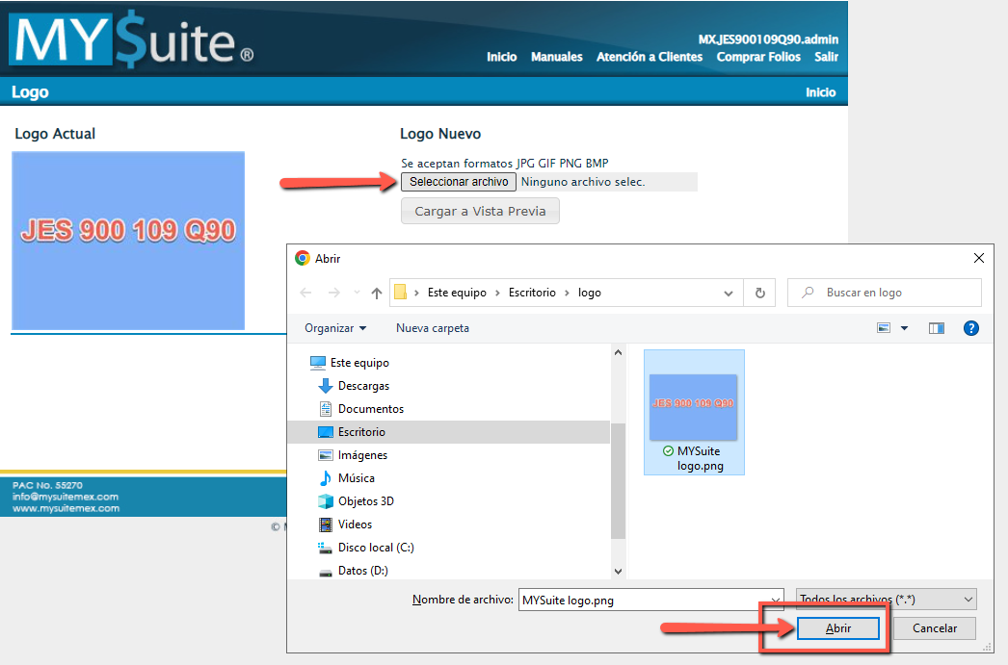Screen dimensions: 1008x665
Task: Click the Buscar en logo search field
Action: tap(885, 293)
